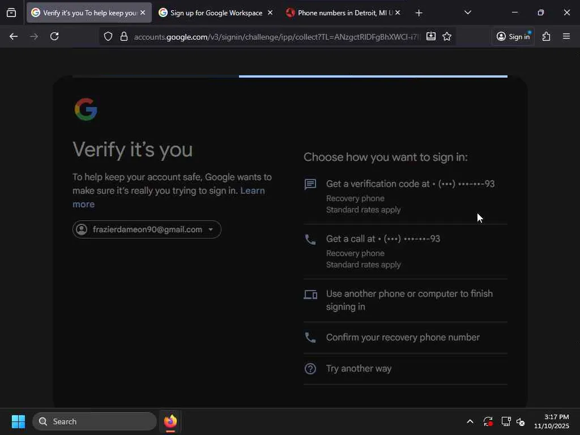Select Use another phone or computer option
This screenshot has height=435, width=580.
[406, 300]
